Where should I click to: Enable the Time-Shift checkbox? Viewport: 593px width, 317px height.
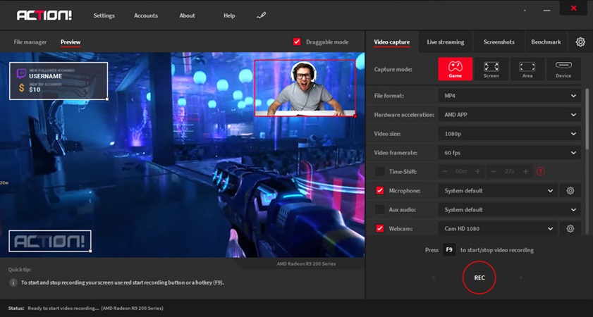(x=380, y=171)
